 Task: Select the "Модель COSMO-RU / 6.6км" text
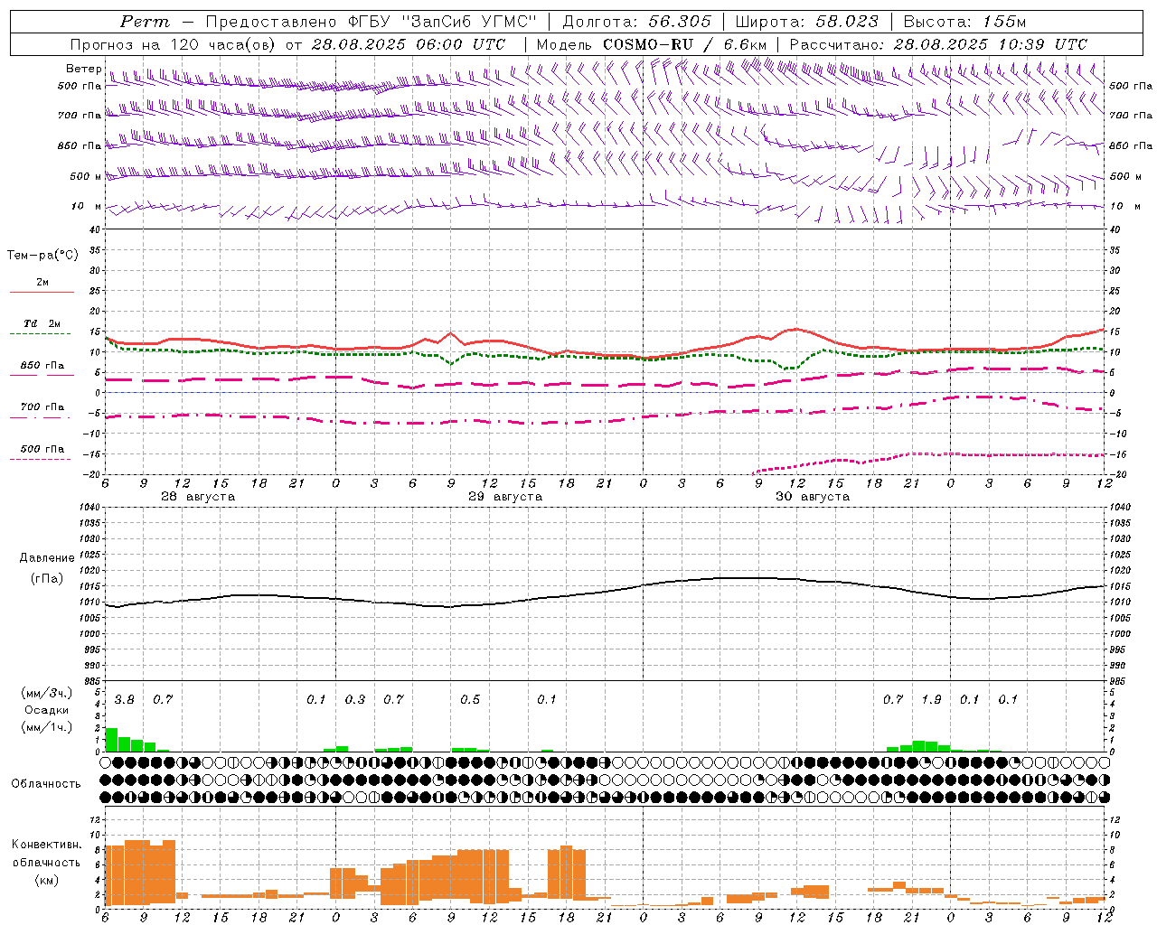pyautogui.click(x=652, y=44)
